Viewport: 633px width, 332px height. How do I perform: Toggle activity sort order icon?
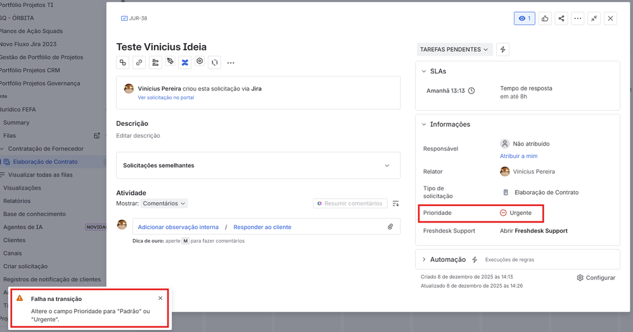(x=395, y=204)
